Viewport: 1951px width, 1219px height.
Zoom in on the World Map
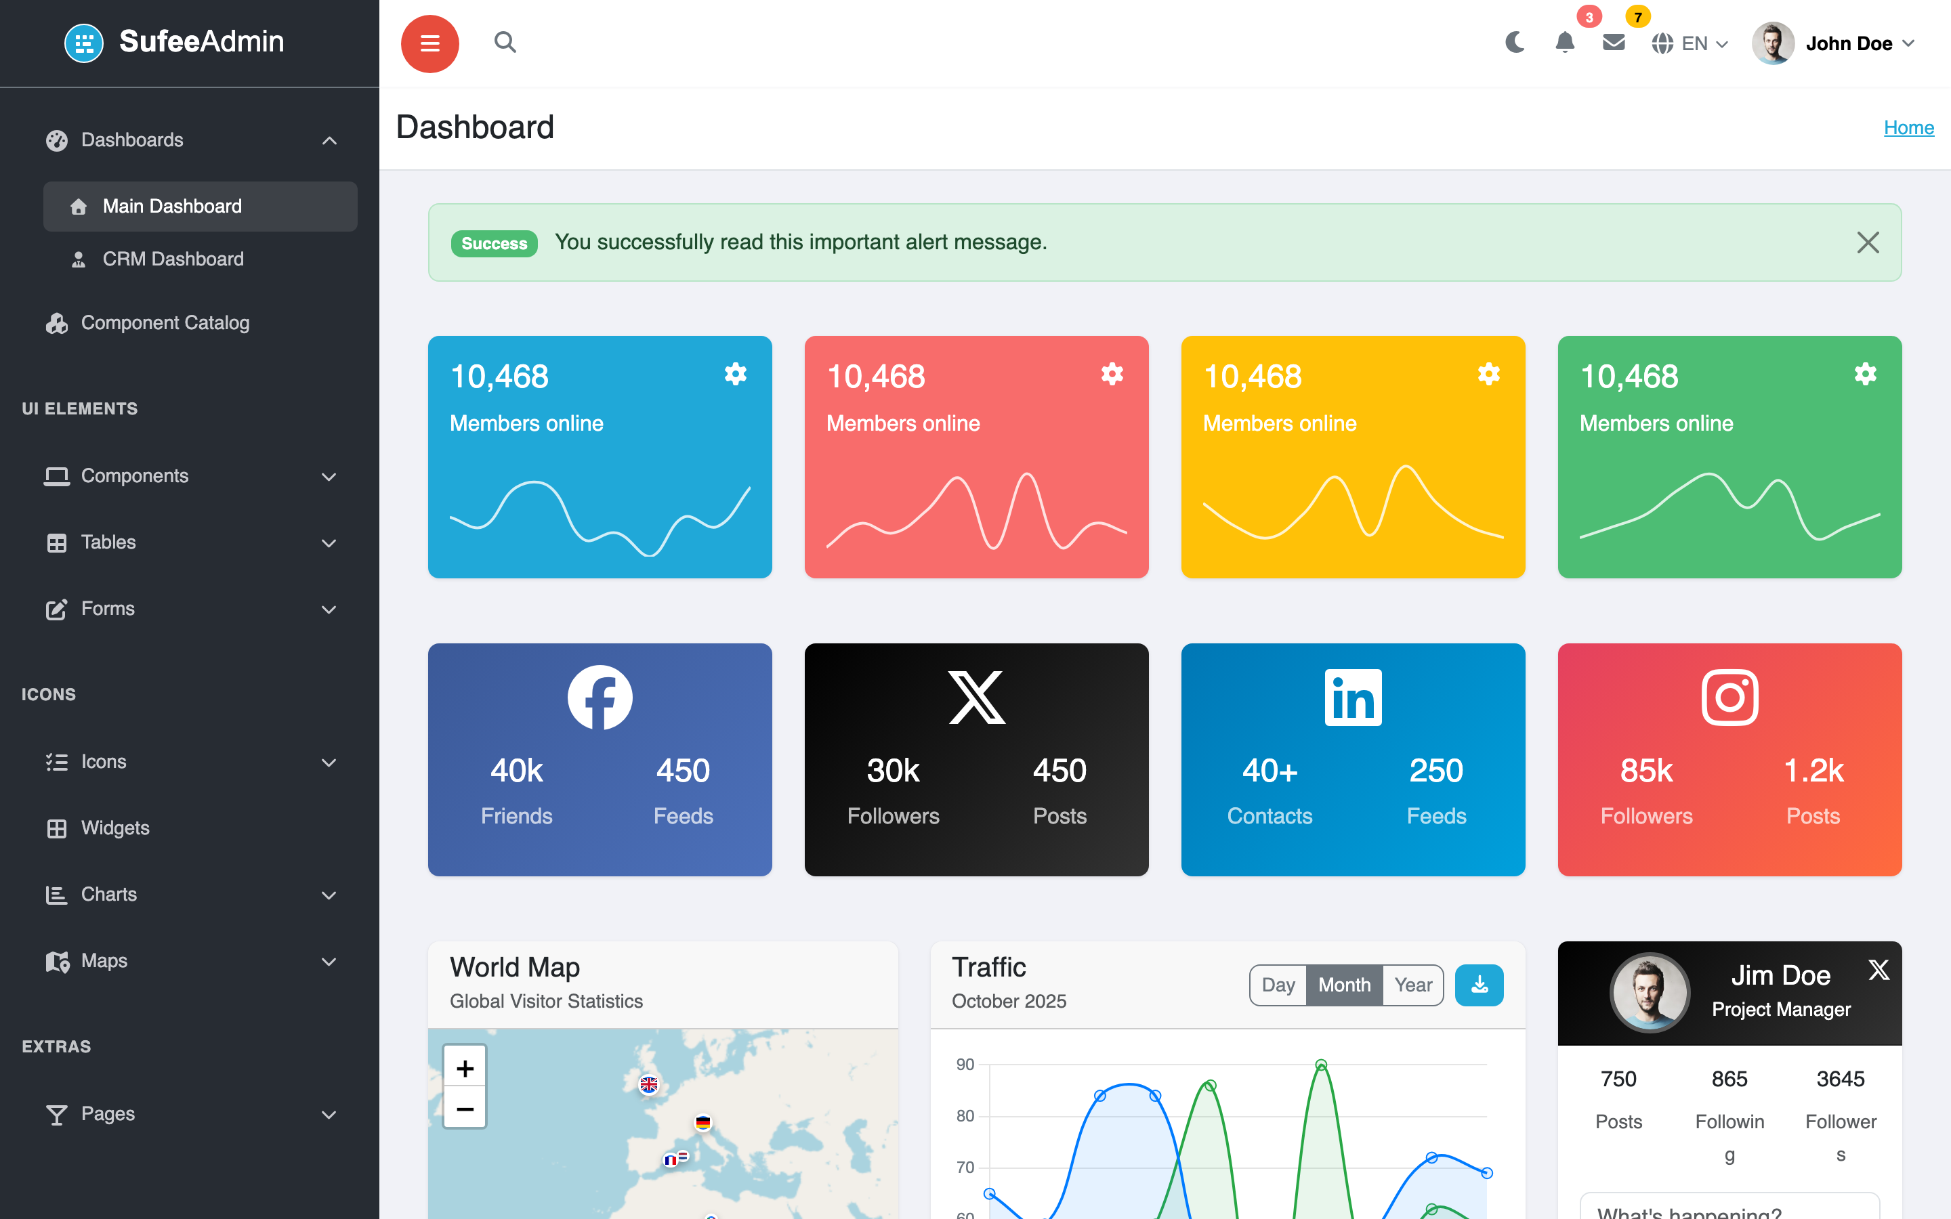tap(465, 1067)
